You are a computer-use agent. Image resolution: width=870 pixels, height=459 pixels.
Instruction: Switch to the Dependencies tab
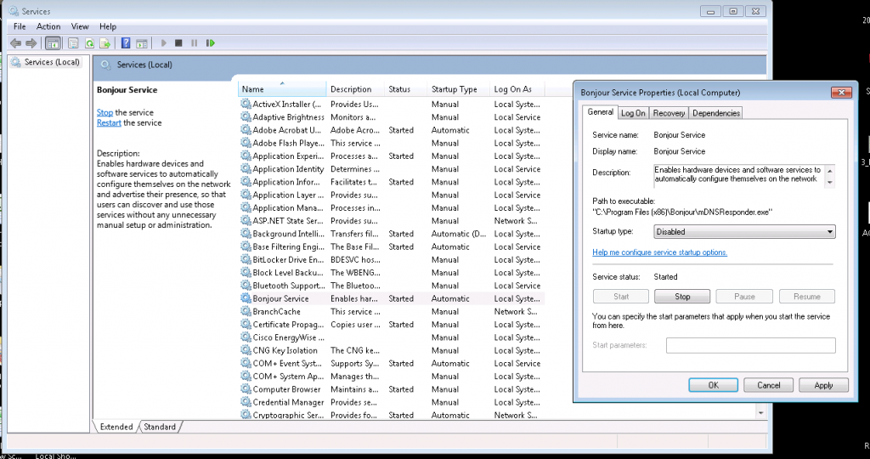pyautogui.click(x=715, y=113)
